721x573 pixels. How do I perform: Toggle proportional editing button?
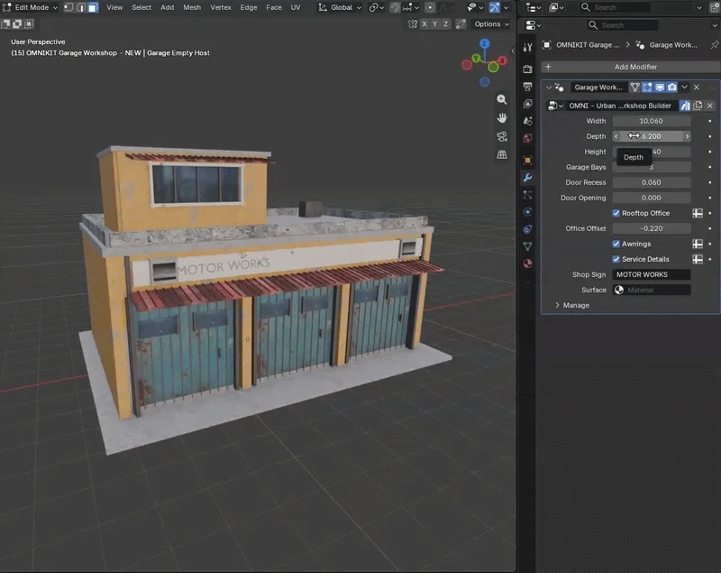pos(430,7)
